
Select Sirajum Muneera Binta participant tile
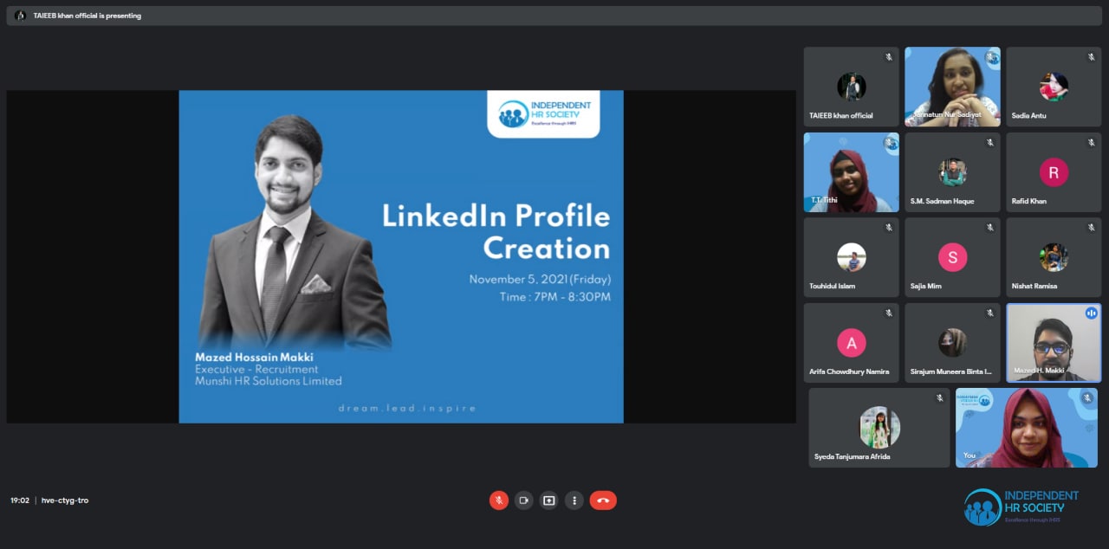(953, 343)
